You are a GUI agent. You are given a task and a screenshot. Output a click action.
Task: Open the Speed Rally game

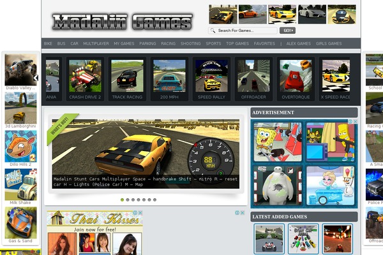point(211,79)
